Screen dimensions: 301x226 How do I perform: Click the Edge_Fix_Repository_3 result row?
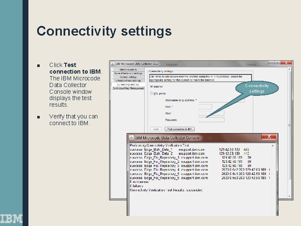[x=191, y=165]
